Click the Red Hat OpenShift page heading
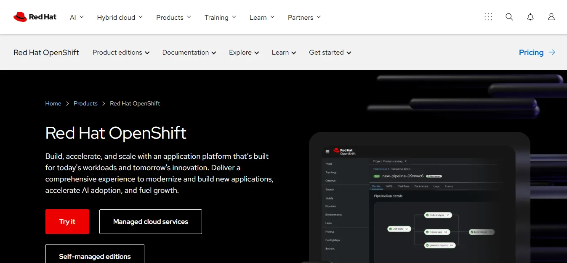The image size is (567, 263). 116,133
